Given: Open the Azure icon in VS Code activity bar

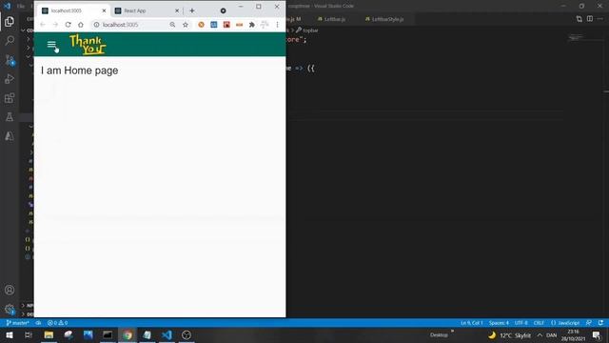Looking at the screenshot, I should coord(10,135).
